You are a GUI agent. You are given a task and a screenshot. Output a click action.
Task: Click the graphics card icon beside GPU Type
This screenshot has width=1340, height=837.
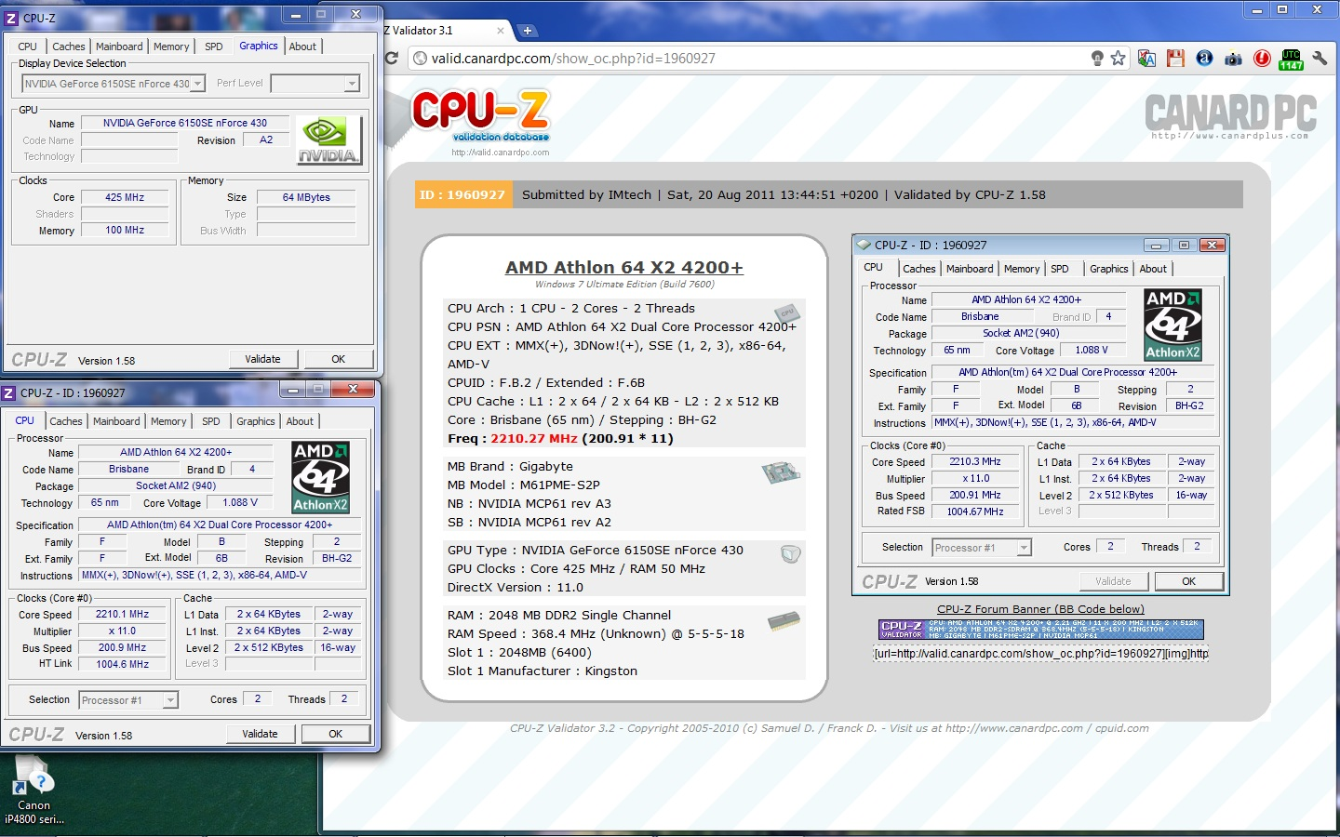click(790, 554)
